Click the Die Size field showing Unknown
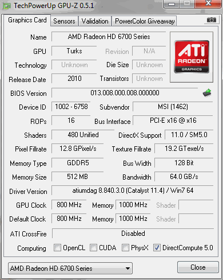Viewport: 223px width, 280px height. point(149,65)
